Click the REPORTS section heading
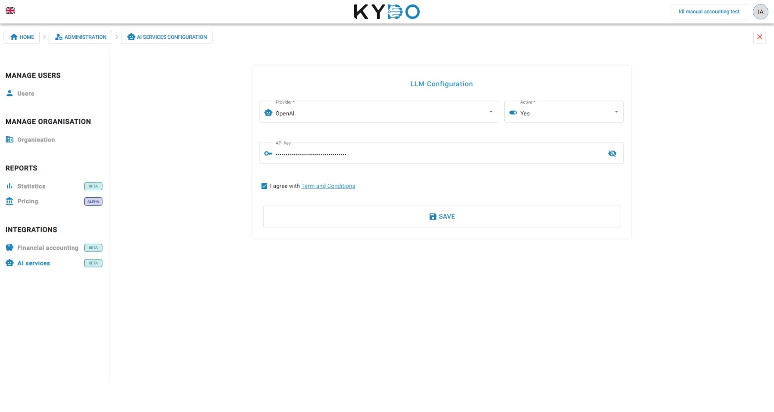The width and height of the screenshot is (774, 412). pos(21,168)
